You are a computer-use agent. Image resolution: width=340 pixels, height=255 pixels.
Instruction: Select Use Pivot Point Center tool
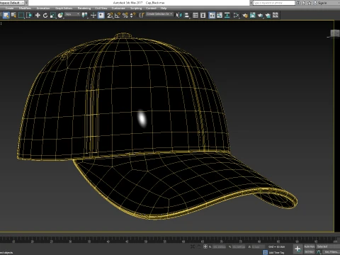84,16
